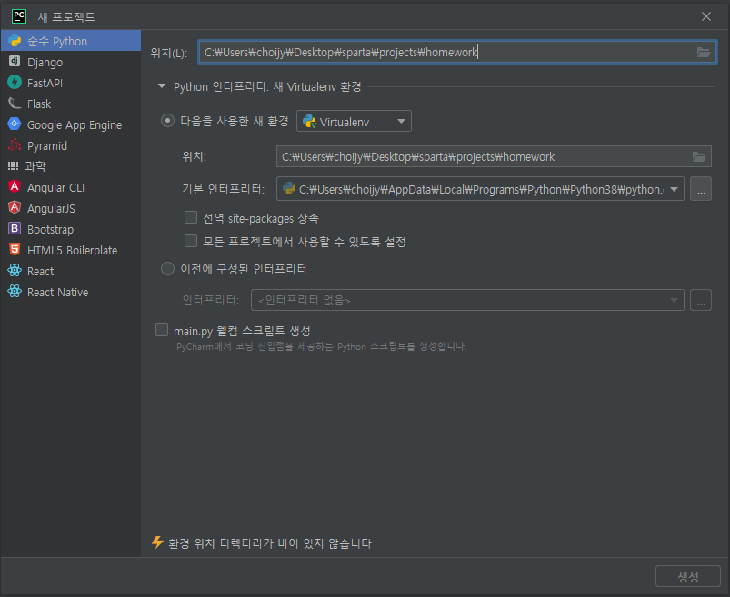The width and height of the screenshot is (730, 597).
Task: Open the 기본 인터프리터 dropdown arrow
Action: [x=674, y=189]
